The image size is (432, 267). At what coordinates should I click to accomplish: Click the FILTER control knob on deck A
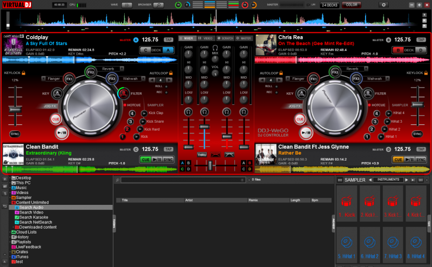[124, 94]
